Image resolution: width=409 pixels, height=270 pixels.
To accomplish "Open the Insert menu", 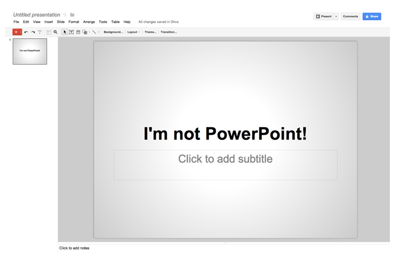I will (x=48, y=22).
